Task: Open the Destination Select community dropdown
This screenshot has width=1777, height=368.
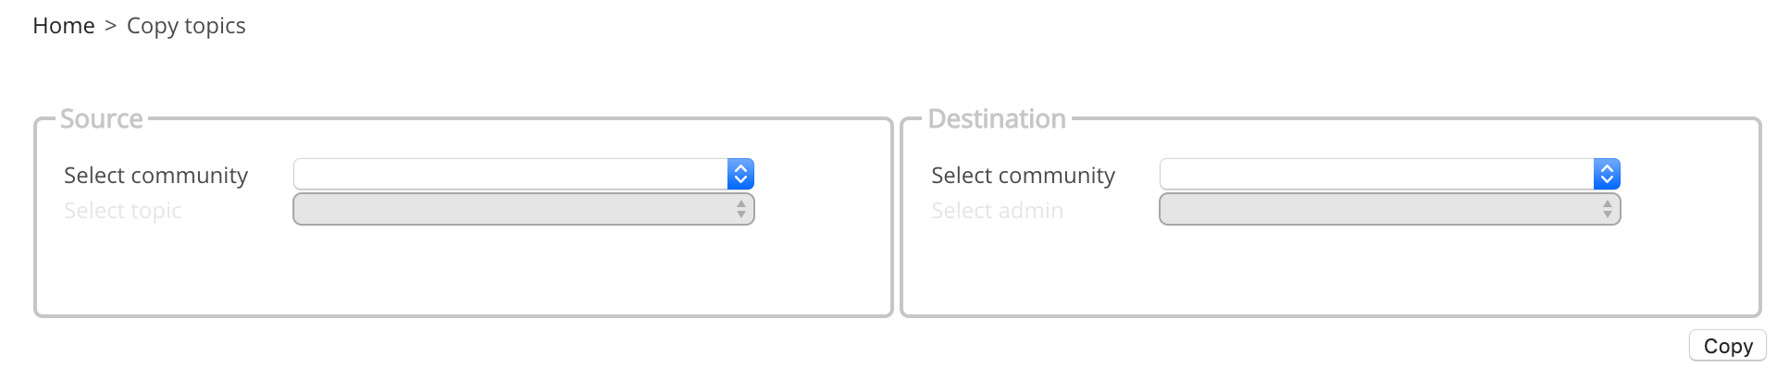Action: [x=1390, y=174]
